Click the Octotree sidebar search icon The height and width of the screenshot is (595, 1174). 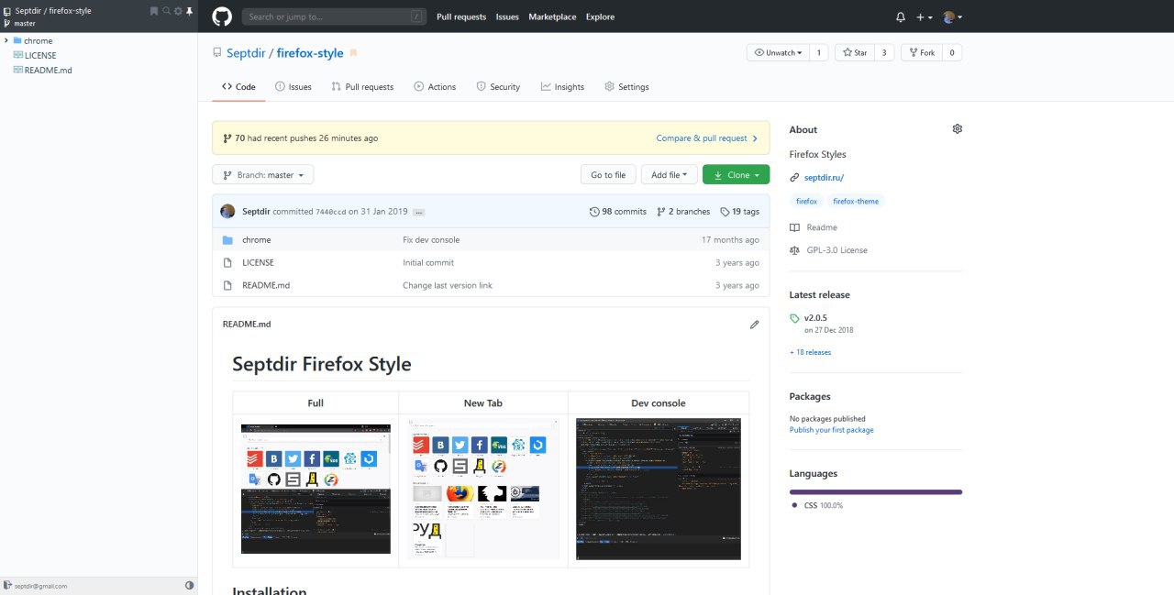pyautogui.click(x=166, y=11)
